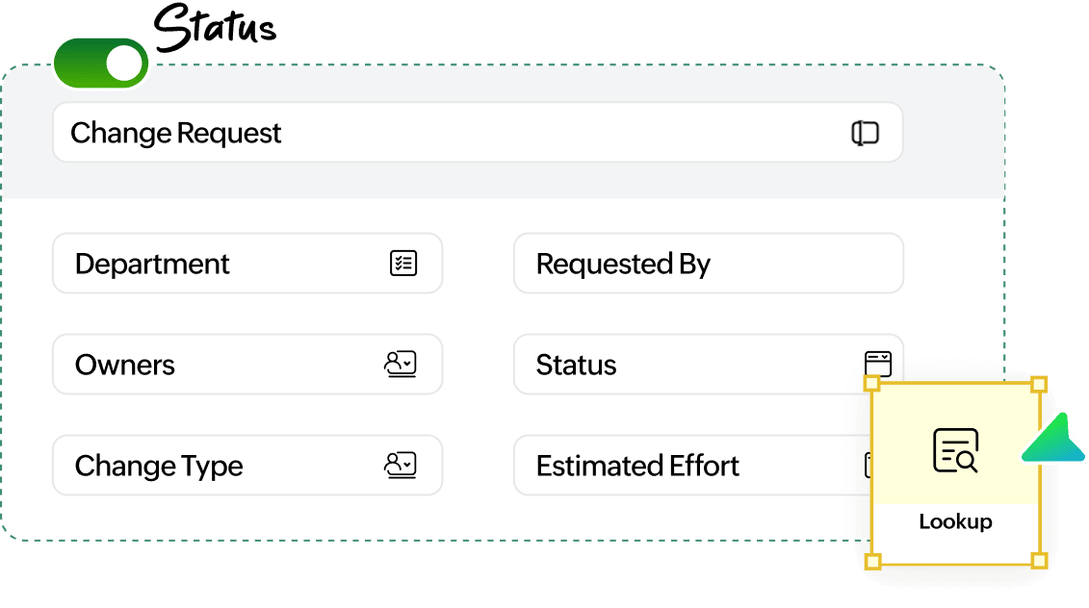This screenshot has height=608, width=1089.
Task: Open the Status field dropdown icon
Action: pos(878,363)
